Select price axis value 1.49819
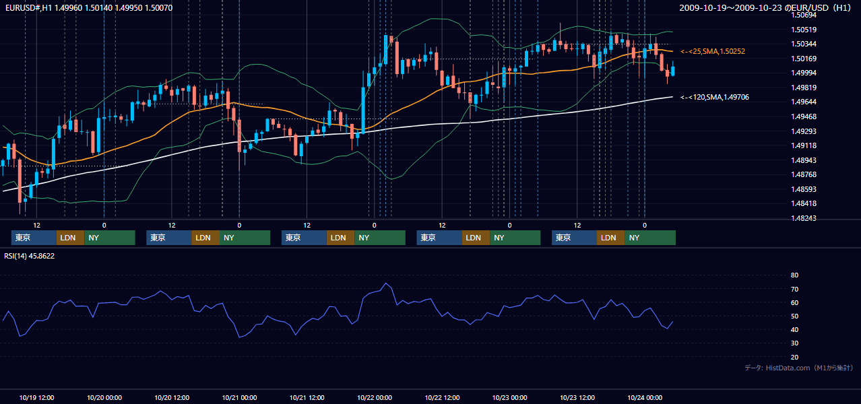The height and width of the screenshot is (404, 861). click(x=804, y=88)
